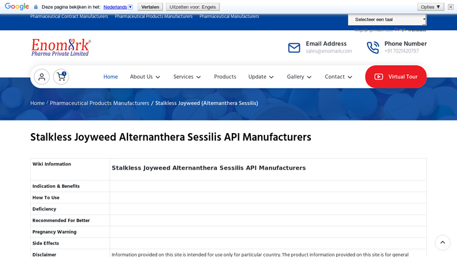Click the 'Phone Number' label
The width and height of the screenshot is (457, 257).
coord(406,44)
